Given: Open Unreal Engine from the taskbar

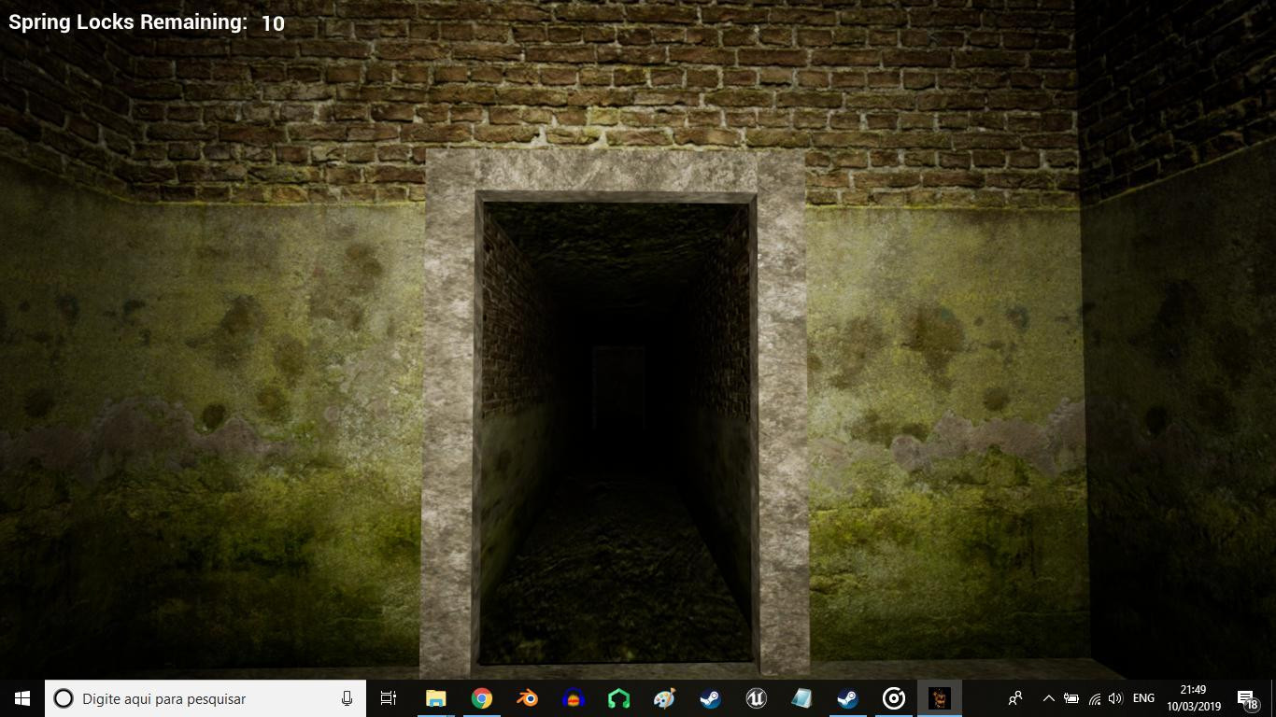Looking at the screenshot, I should tap(756, 698).
